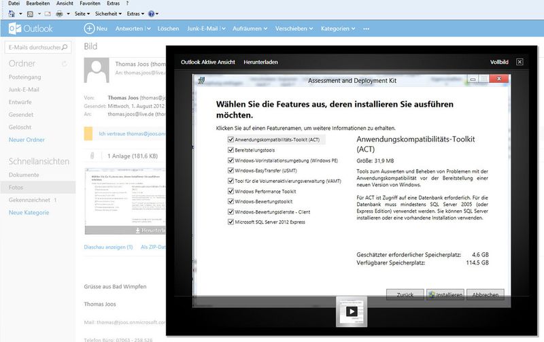Open dropdown arrow next to RSS feeds icon

pyautogui.click(x=39, y=14)
